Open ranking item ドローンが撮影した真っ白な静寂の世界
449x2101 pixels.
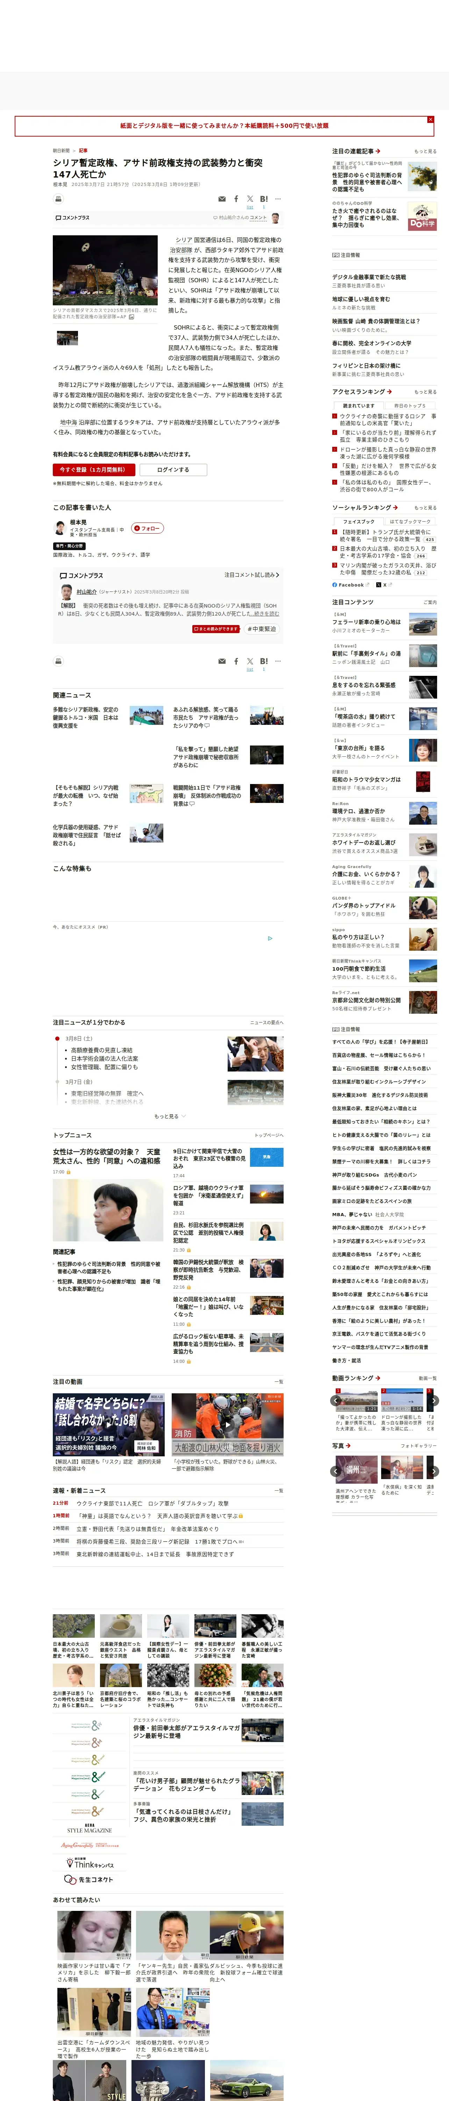388,453
